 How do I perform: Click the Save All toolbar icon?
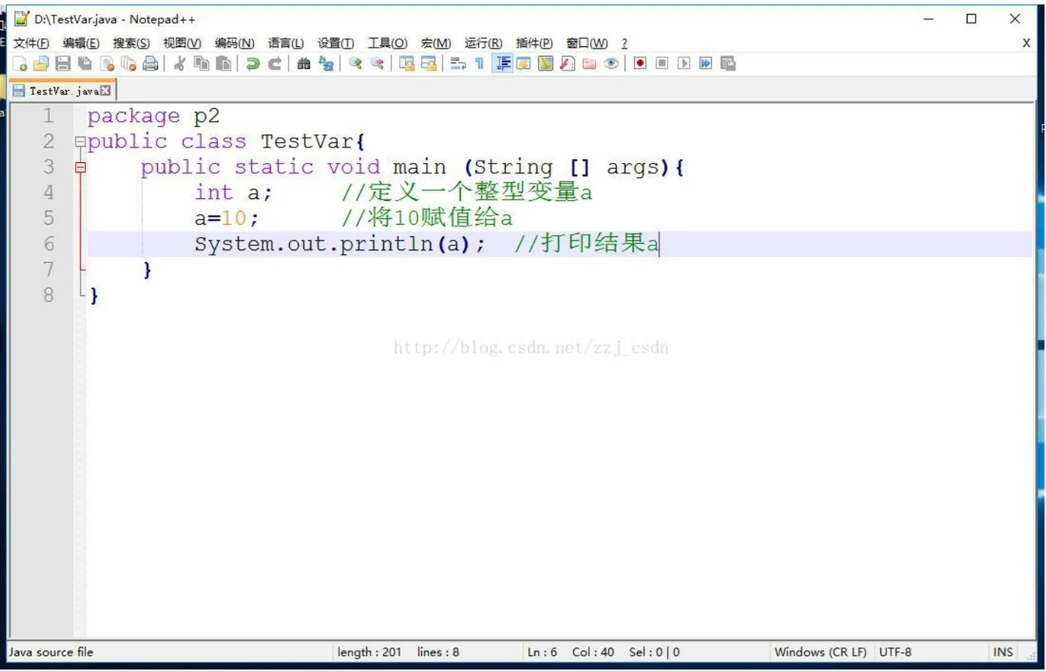pos(84,64)
